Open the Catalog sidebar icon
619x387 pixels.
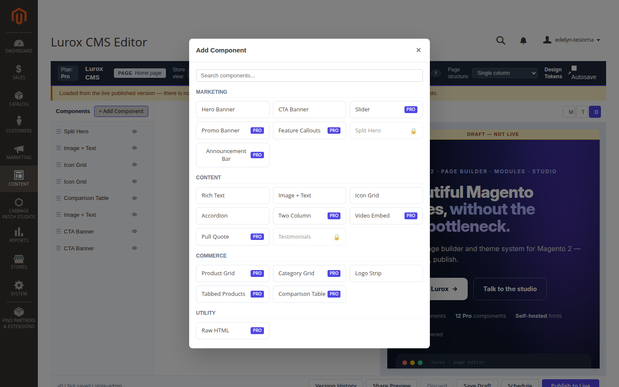pyautogui.click(x=19, y=99)
